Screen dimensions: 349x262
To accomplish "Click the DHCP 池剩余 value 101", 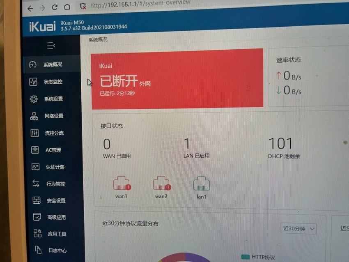I will click(280, 143).
